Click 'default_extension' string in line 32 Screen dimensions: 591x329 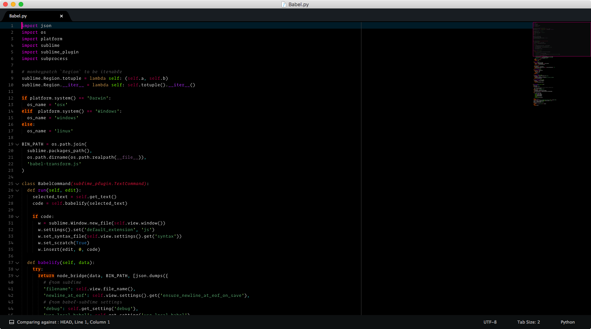tap(110, 230)
